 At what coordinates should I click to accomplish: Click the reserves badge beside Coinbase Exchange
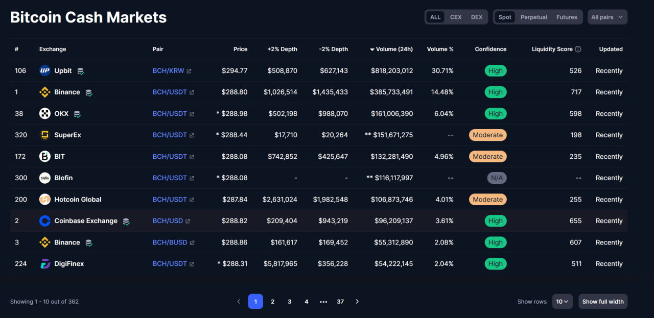point(126,222)
